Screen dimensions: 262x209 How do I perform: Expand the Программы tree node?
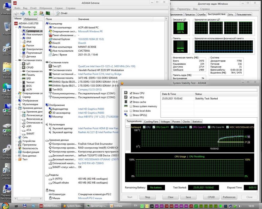[16, 145]
